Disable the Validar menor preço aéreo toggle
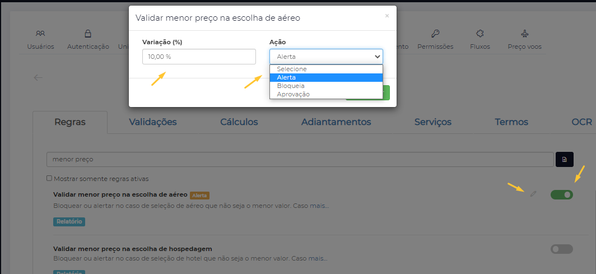Viewport: 596px width, 274px height. (561, 194)
